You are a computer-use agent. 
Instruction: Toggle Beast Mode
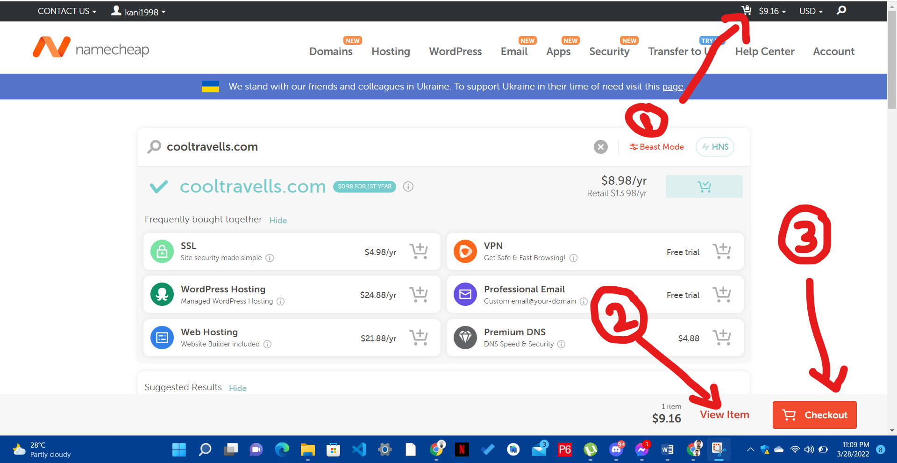pos(656,147)
